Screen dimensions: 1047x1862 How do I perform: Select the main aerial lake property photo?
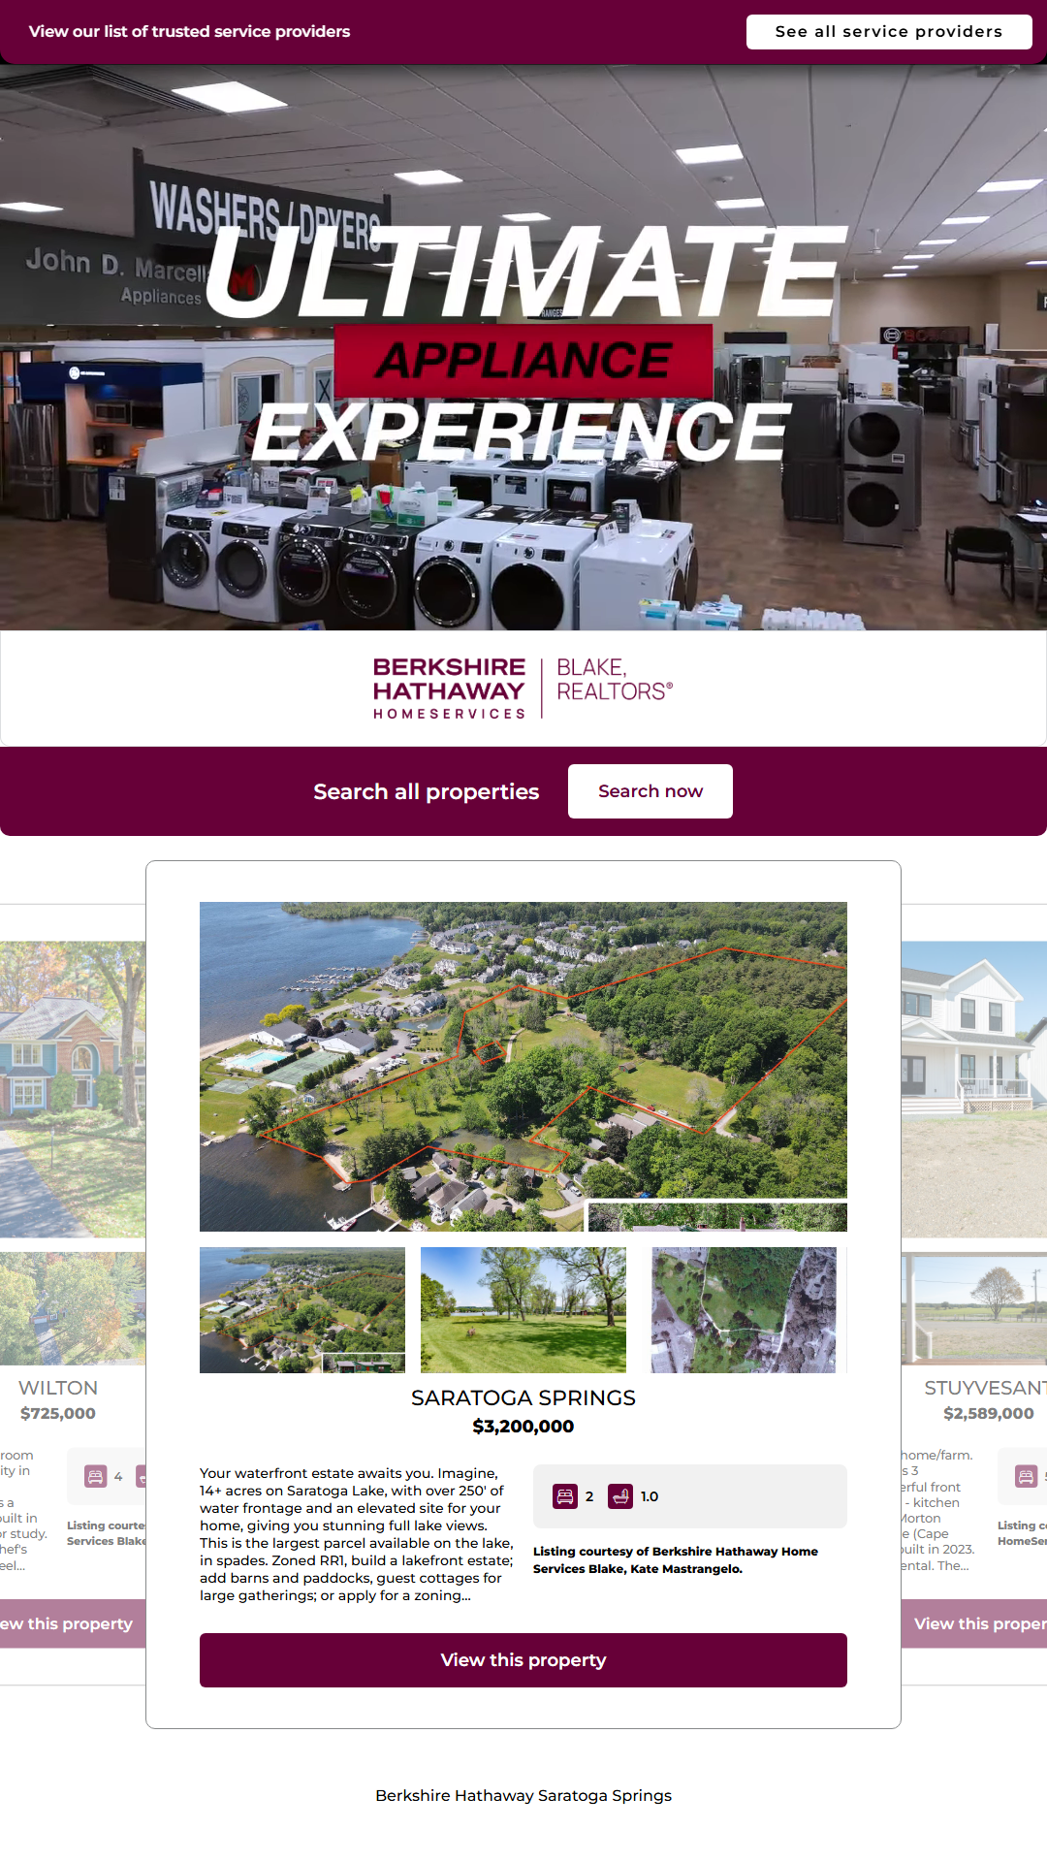coord(523,1067)
